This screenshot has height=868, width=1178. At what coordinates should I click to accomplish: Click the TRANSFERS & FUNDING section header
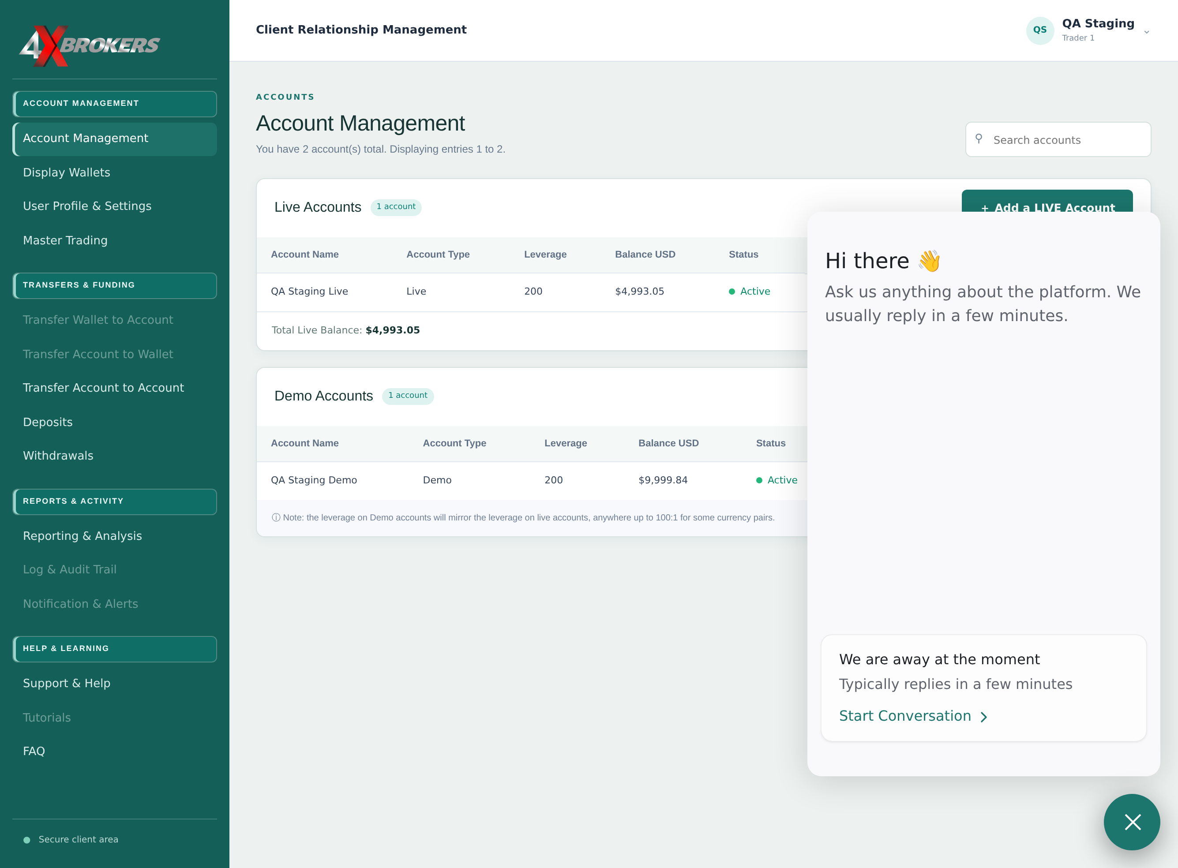click(x=115, y=285)
